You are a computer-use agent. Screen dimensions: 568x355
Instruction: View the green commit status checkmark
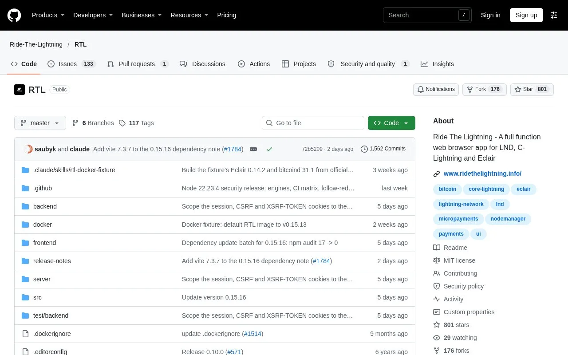[269, 149]
